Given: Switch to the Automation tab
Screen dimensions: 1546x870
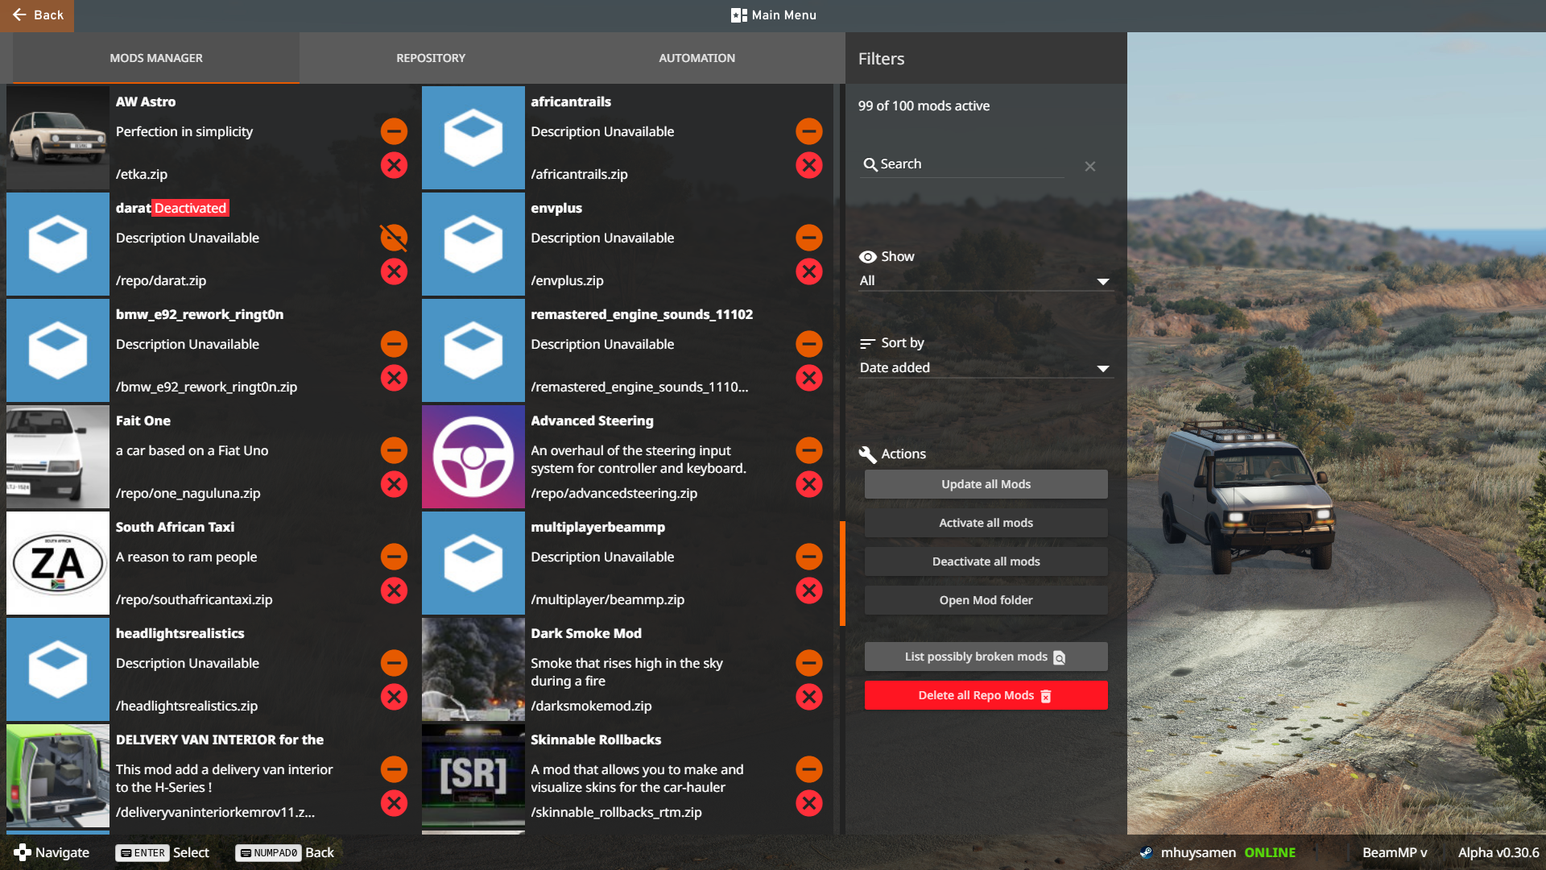Looking at the screenshot, I should [x=697, y=58].
